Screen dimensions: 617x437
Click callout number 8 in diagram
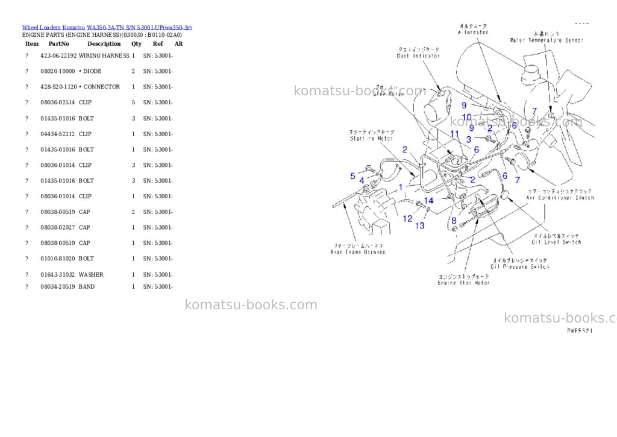[454, 221]
